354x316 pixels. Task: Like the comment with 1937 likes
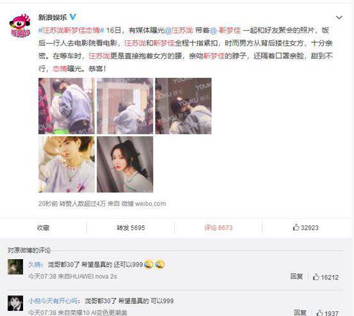[x=327, y=313]
